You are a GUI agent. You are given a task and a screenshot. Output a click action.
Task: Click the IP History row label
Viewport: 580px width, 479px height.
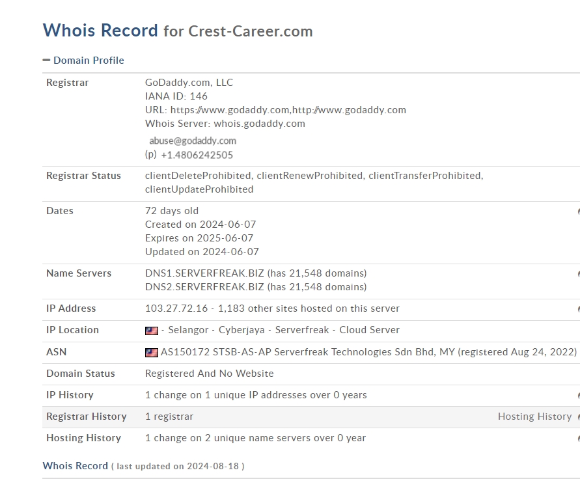tap(70, 395)
